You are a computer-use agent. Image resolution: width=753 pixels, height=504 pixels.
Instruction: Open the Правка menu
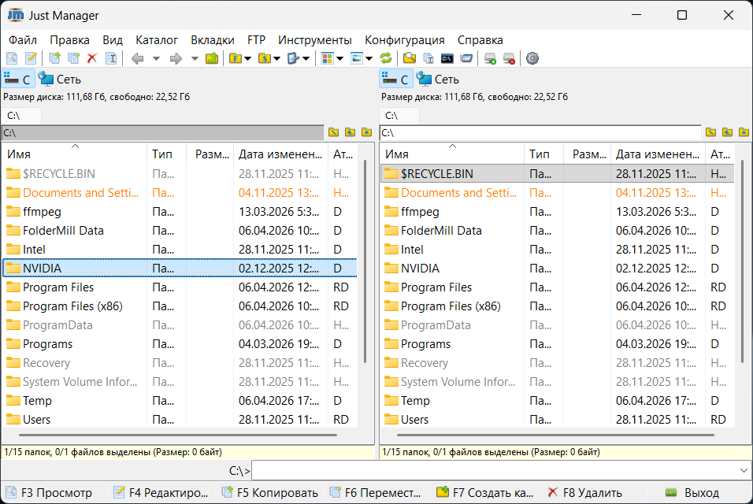(x=69, y=40)
